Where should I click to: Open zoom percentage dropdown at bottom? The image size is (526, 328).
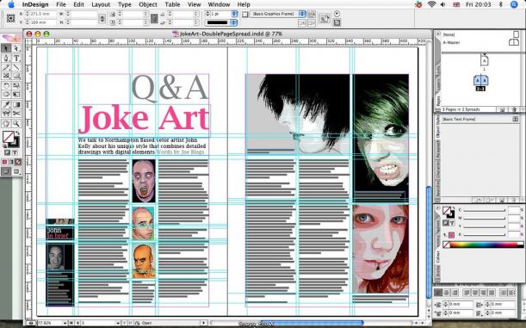click(65, 323)
